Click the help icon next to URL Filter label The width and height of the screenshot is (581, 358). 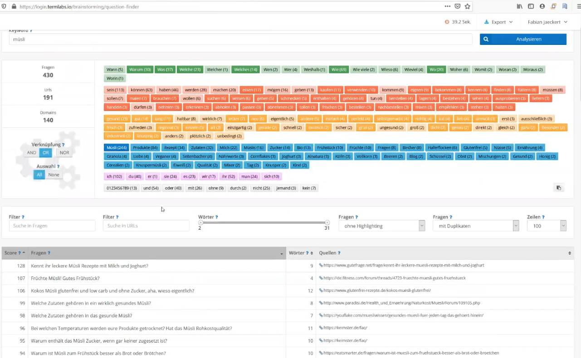[117, 217]
